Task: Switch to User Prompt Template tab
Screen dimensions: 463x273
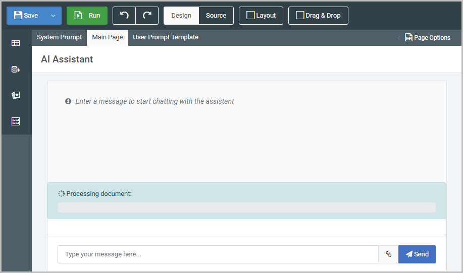Action: click(166, 37)
